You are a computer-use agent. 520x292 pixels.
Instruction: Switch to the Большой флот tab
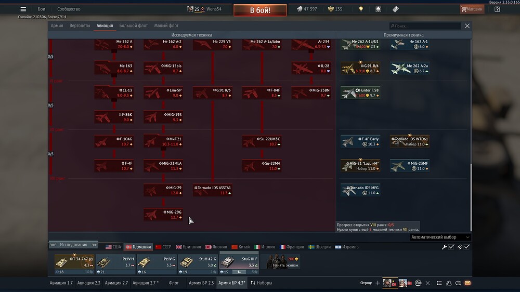[133, 25]
